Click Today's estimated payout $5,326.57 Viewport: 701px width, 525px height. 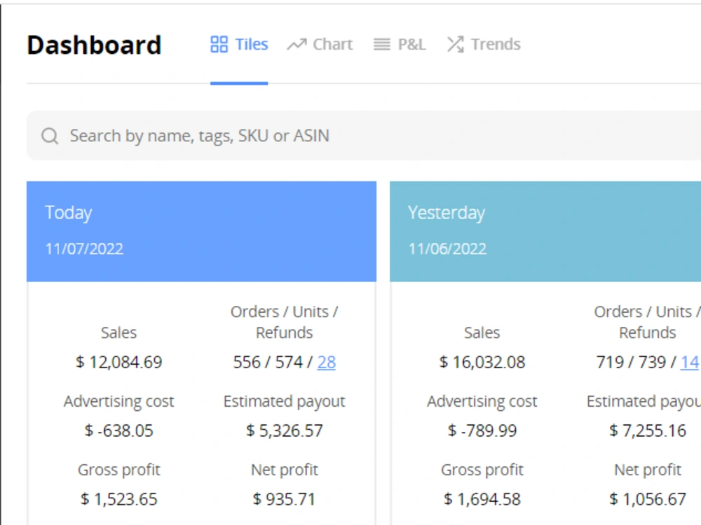pyautogui.click(x=285, y=430)
